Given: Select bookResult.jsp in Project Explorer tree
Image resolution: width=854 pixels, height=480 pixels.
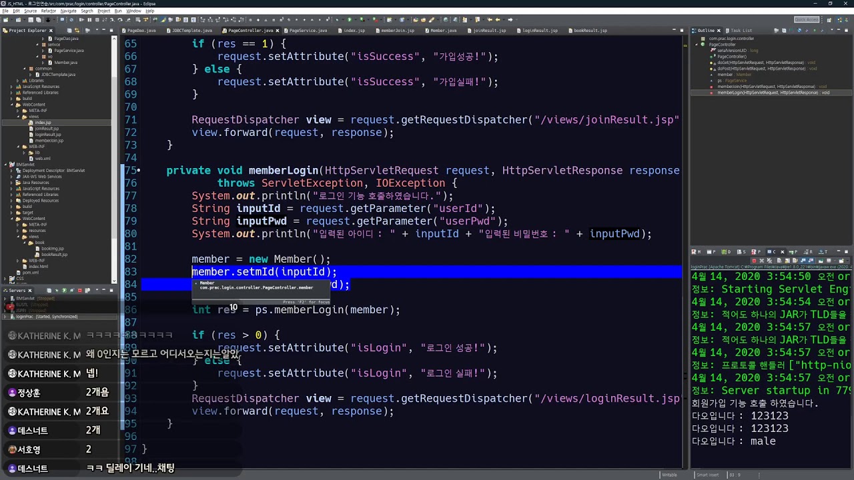Looking at the screenshot, I should [54, 255].
